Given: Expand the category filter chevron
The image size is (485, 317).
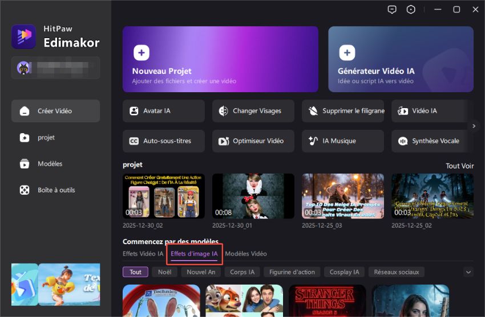Looking at the screenshot, I should [x=468, y=272].
